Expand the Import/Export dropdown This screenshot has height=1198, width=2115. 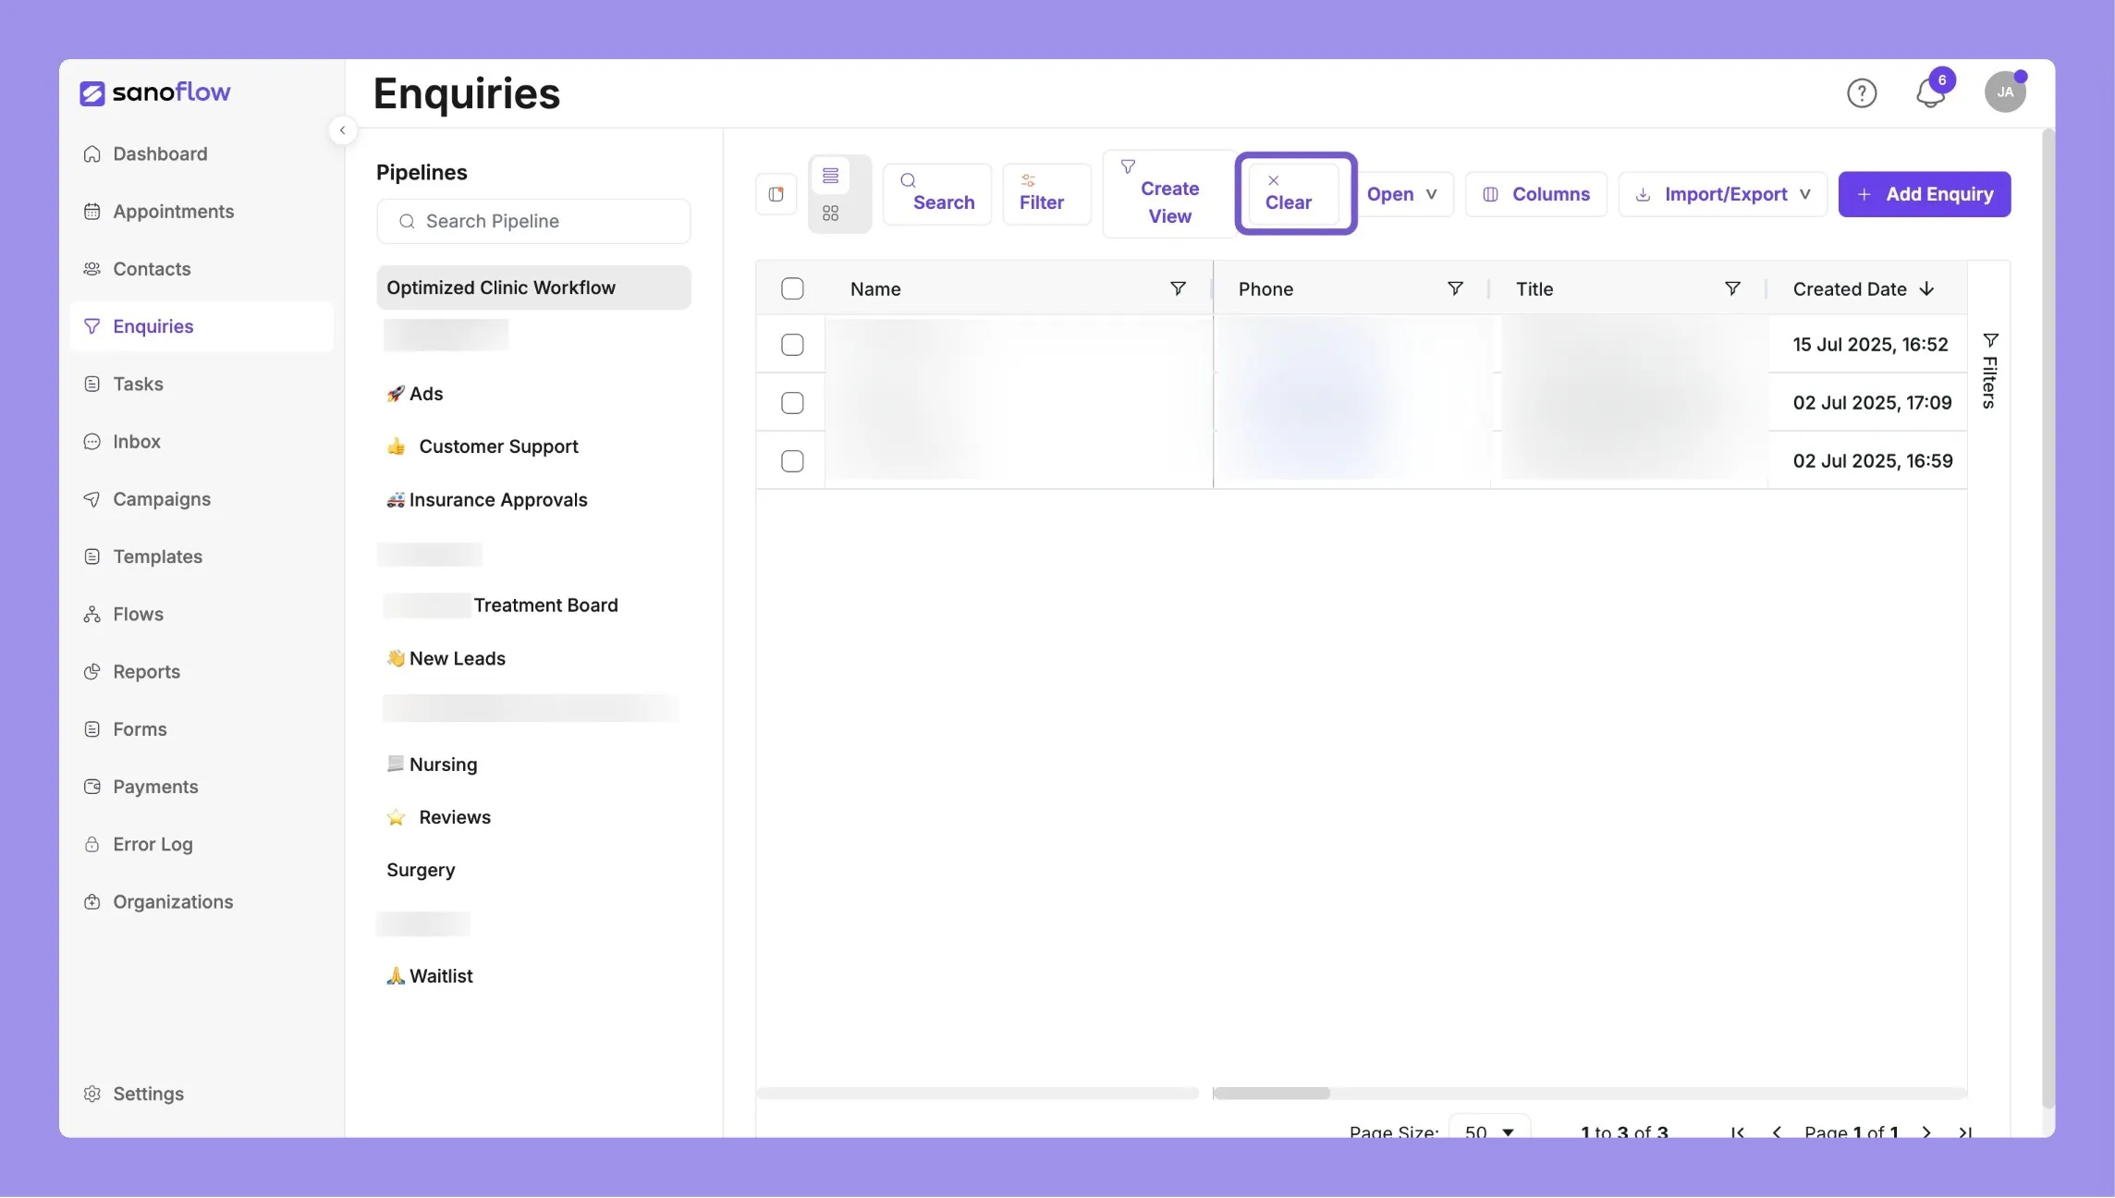pyautogui.click(x=1723, y=194)
